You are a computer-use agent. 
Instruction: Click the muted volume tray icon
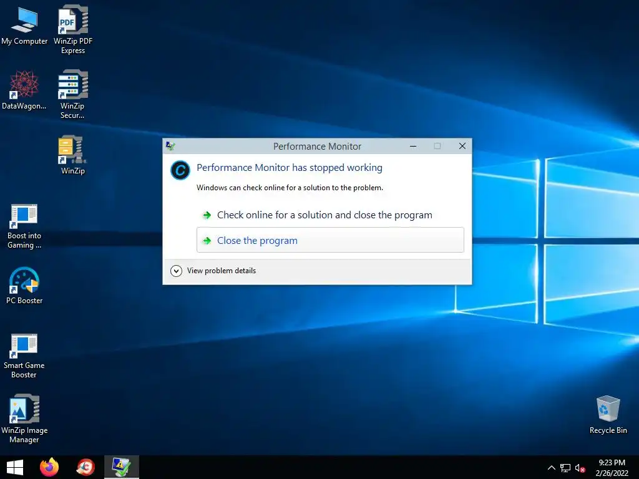[x=580, y=468]
